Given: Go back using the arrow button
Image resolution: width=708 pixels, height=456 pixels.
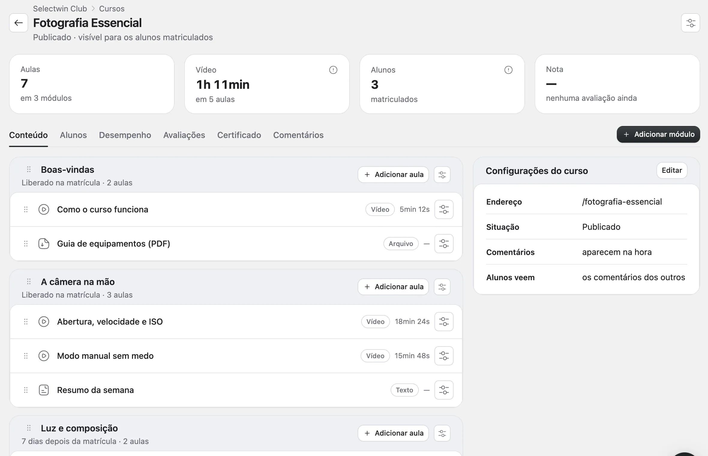Looking at the screenshot, I should 19,23.
